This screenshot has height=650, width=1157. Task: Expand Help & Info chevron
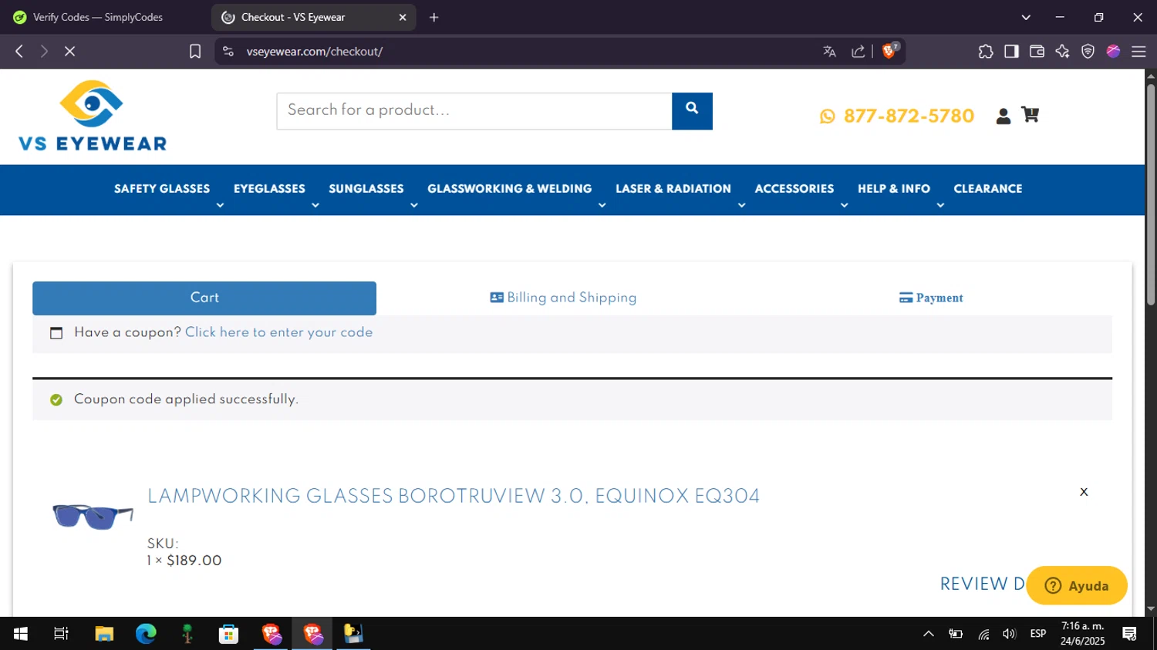pos(940,205)
